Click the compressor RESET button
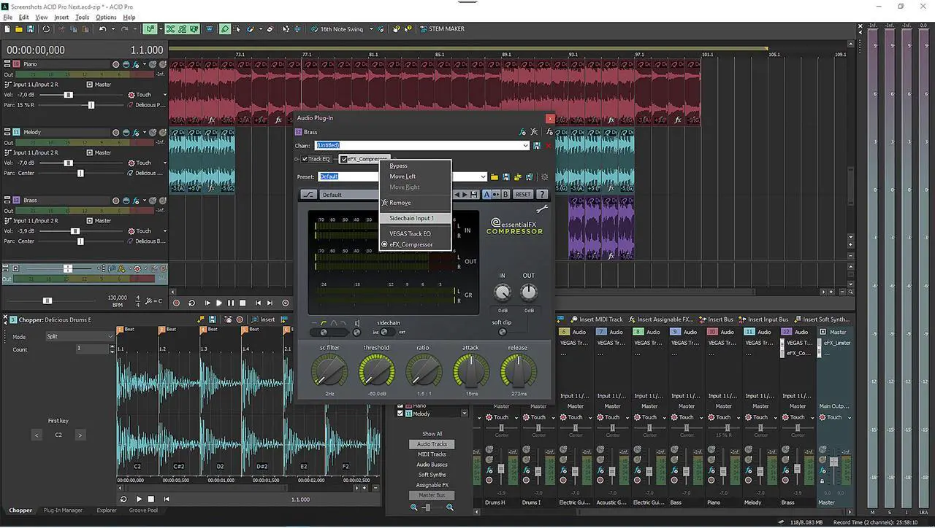 click(523, 195)
